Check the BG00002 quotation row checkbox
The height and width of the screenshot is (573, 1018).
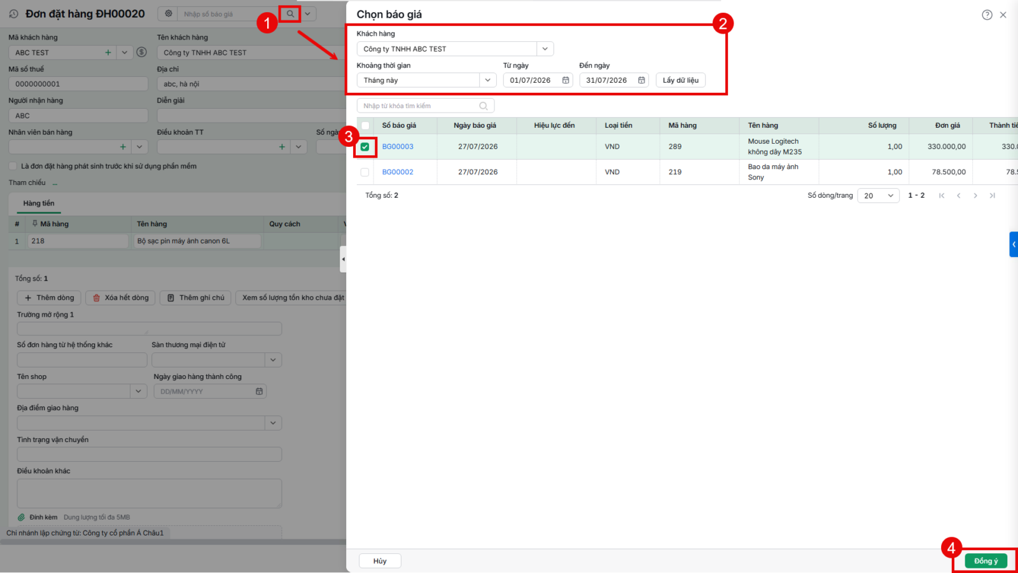point(365,172)
